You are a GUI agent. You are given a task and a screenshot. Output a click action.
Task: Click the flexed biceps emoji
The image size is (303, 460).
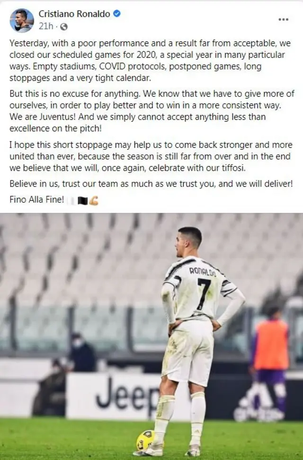coord(94,201)
